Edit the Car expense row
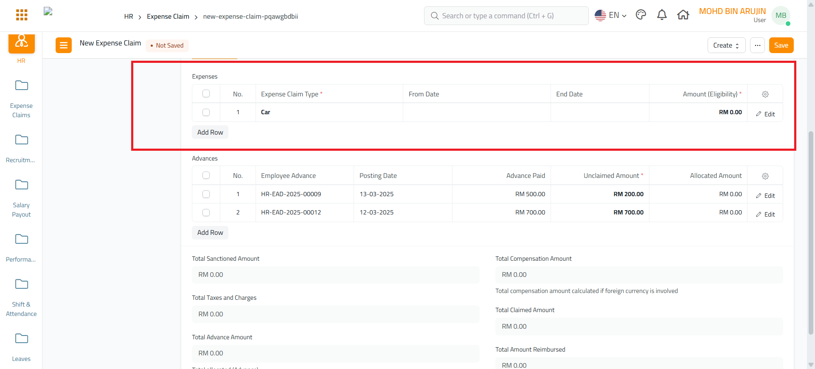The image size is (815, 369). tap(765, 114)
